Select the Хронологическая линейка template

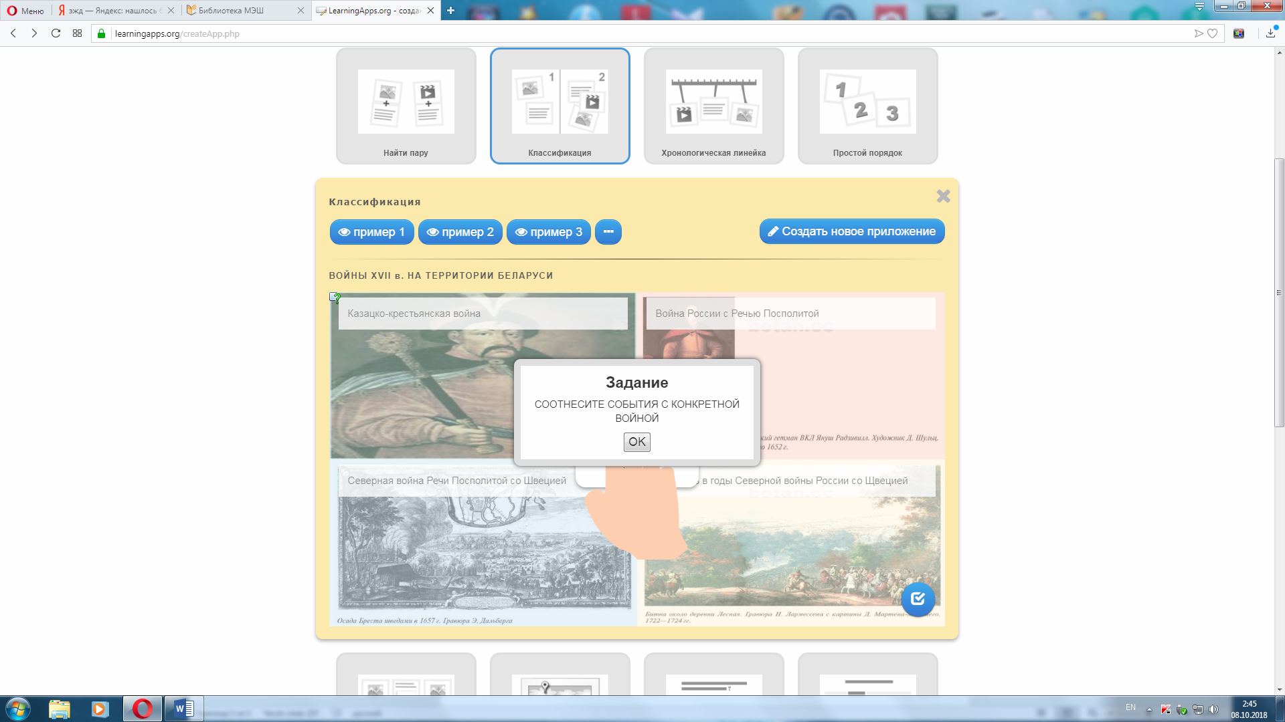tap(713, 106)
